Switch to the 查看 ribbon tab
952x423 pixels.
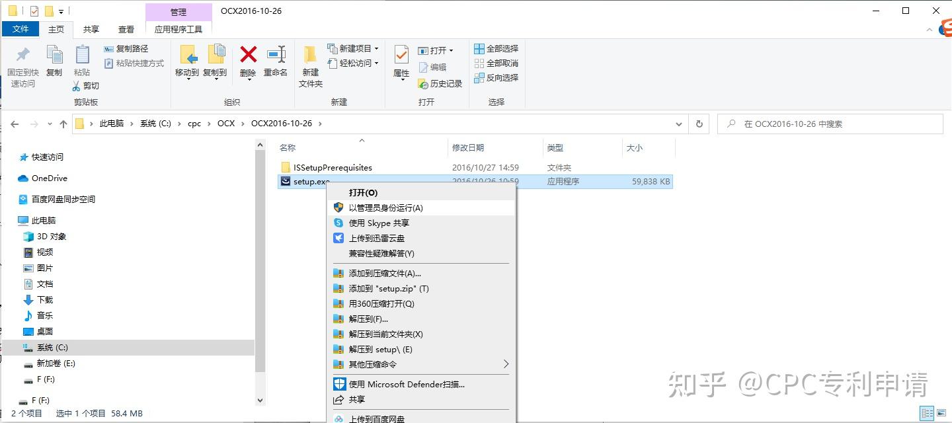point(126,29)
